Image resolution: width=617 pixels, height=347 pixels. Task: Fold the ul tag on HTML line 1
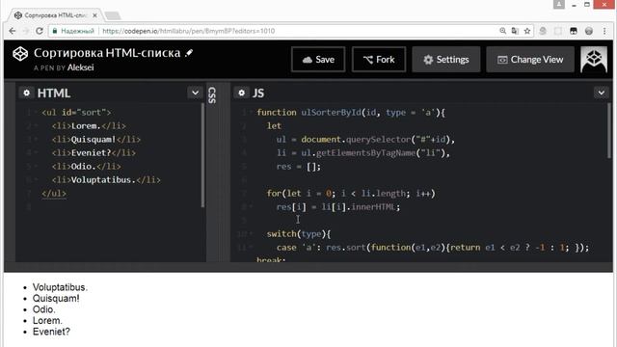[36, 113]
